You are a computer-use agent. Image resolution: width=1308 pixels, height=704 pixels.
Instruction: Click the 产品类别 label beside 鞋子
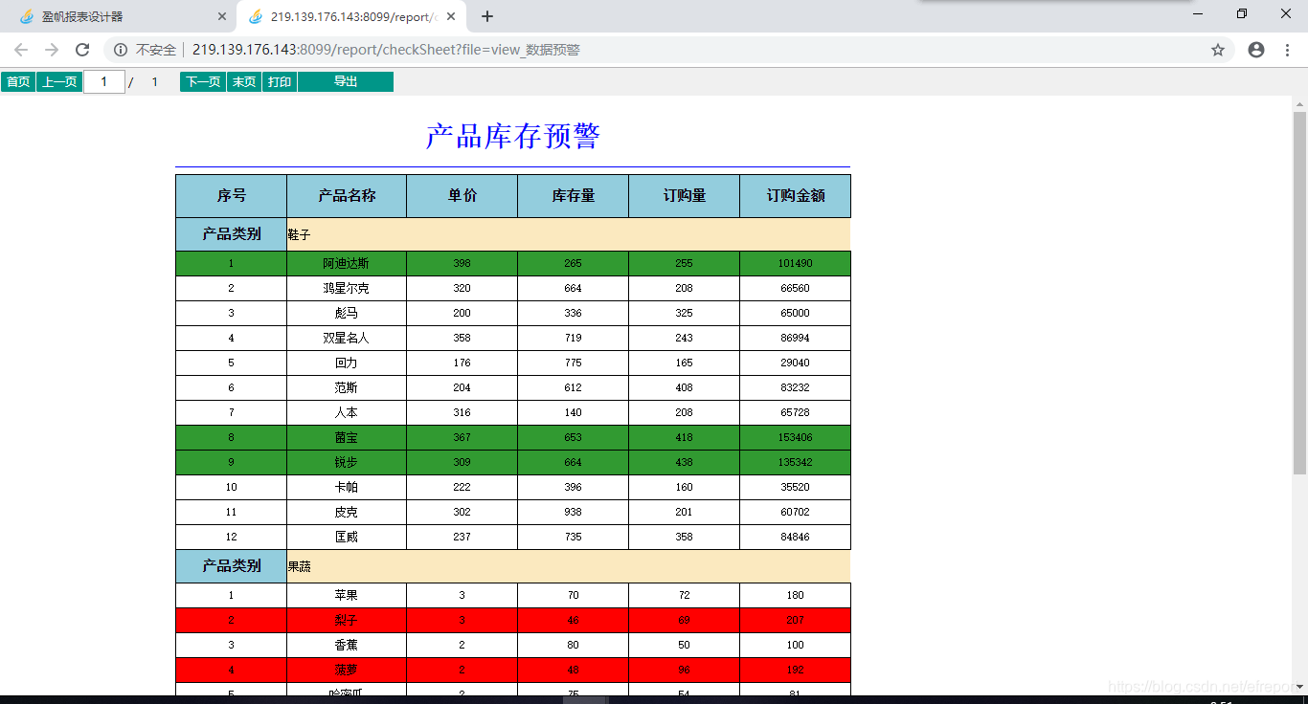coord(231,234)
